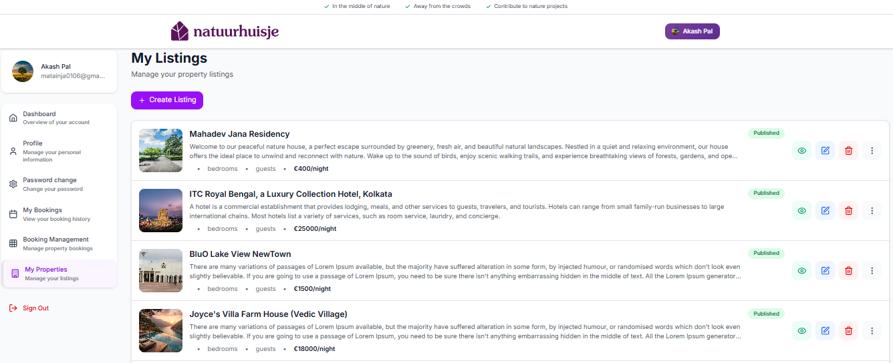Click 'Away from the crowds' banner text
This screenshot has width=893, height=363.
coord(441,6)
